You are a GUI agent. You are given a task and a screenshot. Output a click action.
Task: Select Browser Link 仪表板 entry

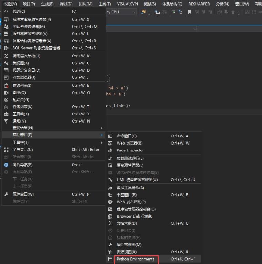coord(134,216)
